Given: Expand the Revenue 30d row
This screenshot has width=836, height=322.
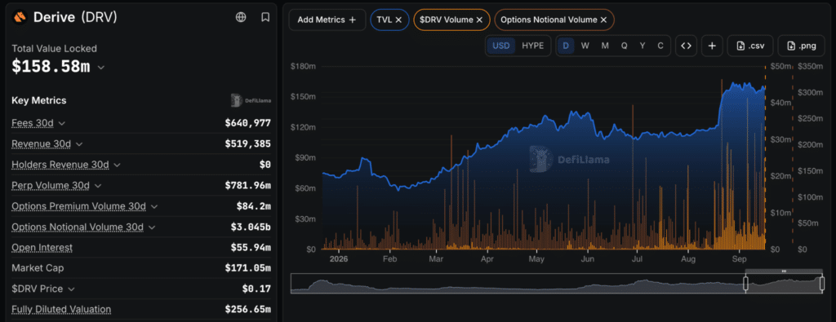Looking at the screenshot, I should pos(79,144).
